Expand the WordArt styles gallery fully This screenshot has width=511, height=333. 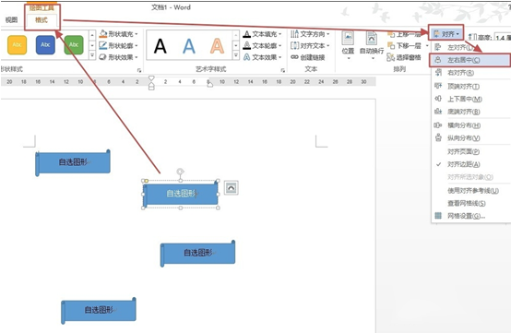click(236, 55)
